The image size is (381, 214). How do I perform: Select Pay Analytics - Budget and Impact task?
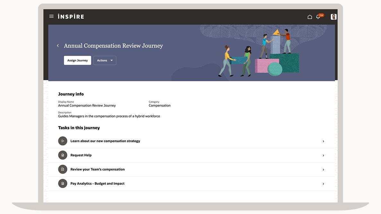click(x=97, y=184)
